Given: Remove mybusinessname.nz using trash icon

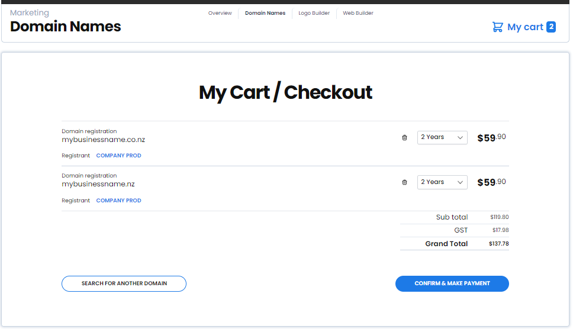Looking at the screenshot, I should point(404,182).
